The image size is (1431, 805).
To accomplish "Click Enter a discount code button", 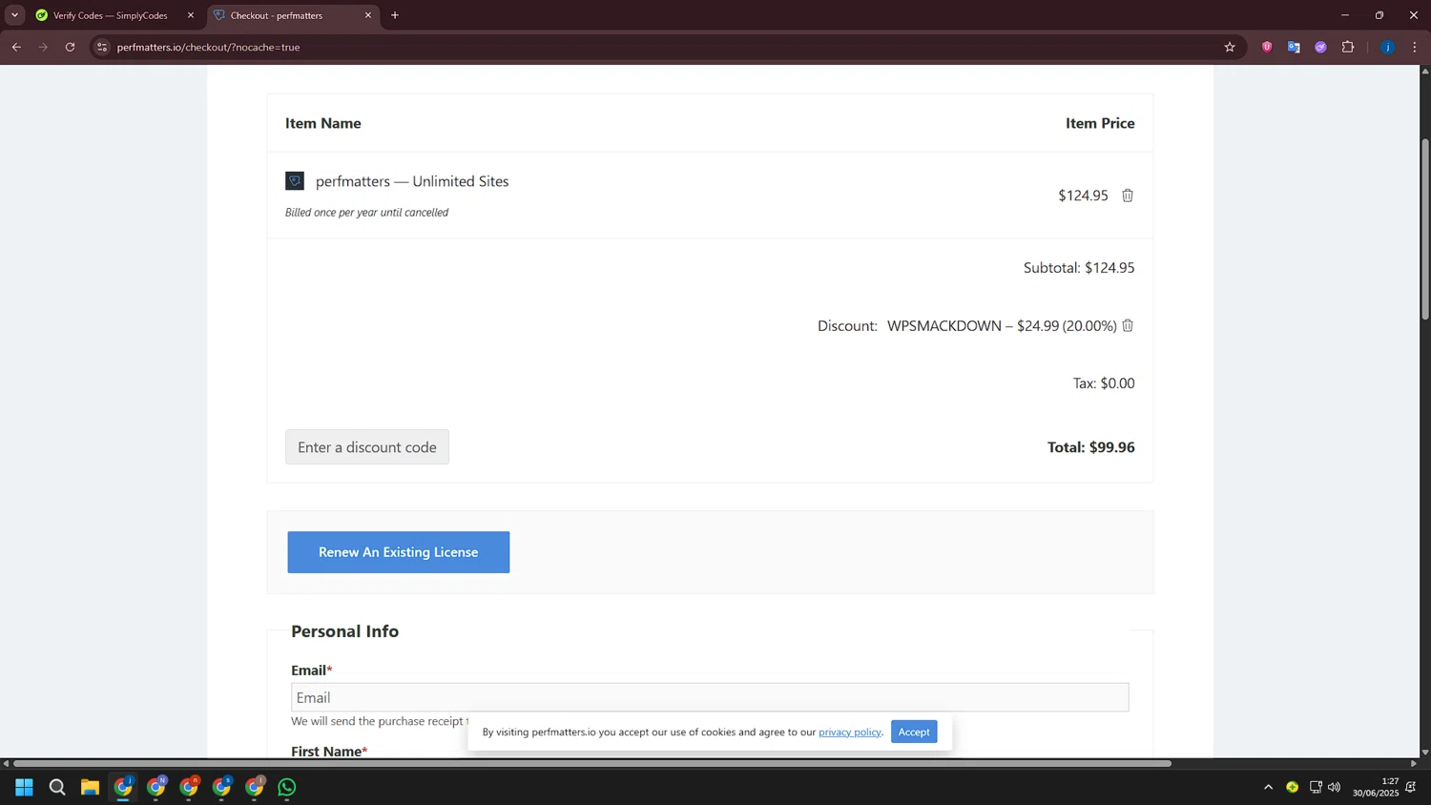I will point(367,447).
